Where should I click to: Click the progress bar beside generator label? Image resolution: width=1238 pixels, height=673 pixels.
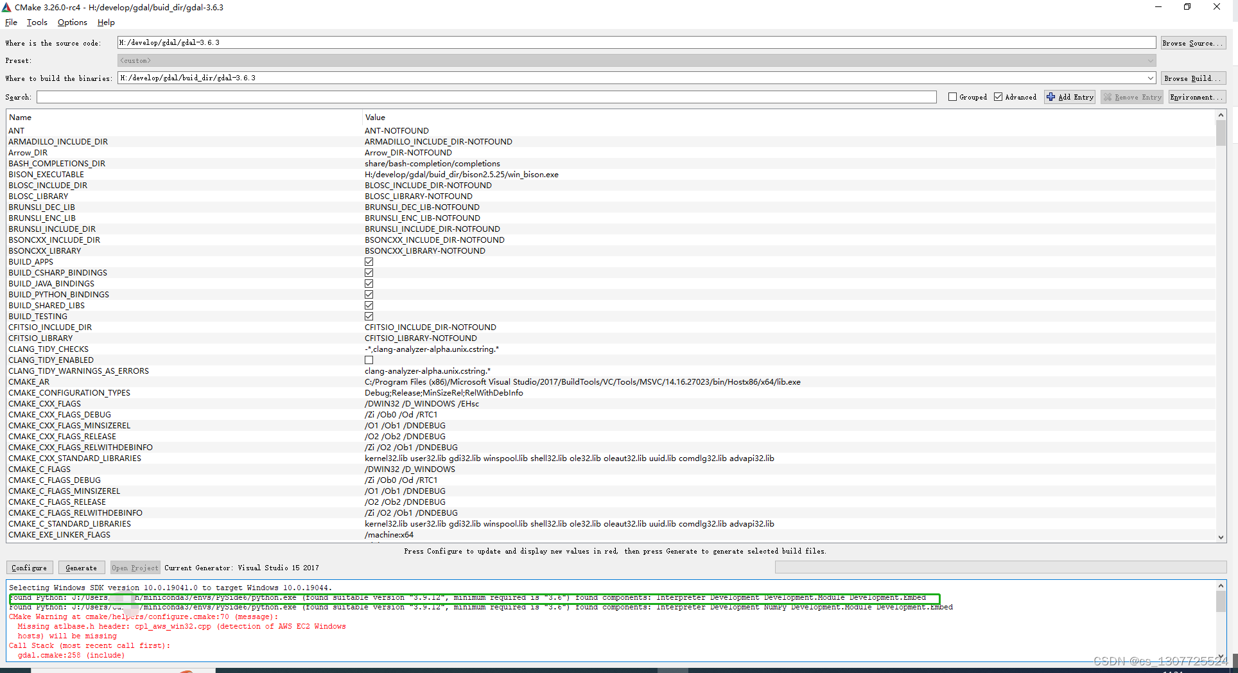pos(1000,568)
